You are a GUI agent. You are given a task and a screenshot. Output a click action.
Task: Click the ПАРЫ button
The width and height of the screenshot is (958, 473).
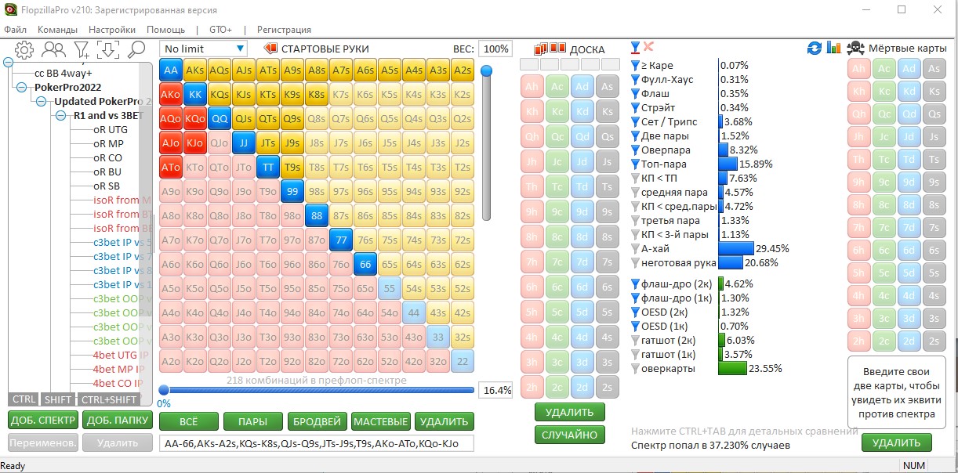[252, 421]
